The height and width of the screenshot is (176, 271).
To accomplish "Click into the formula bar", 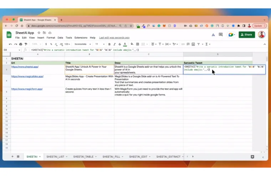I will [x=147, y=50].
